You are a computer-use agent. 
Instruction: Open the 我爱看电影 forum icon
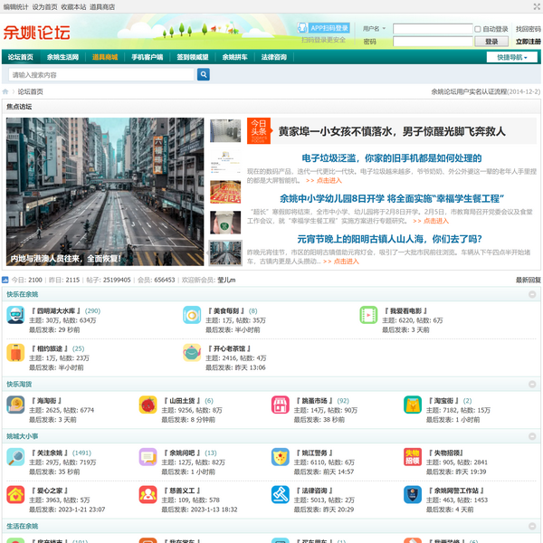pyautogui.click(x=367, y=315)
